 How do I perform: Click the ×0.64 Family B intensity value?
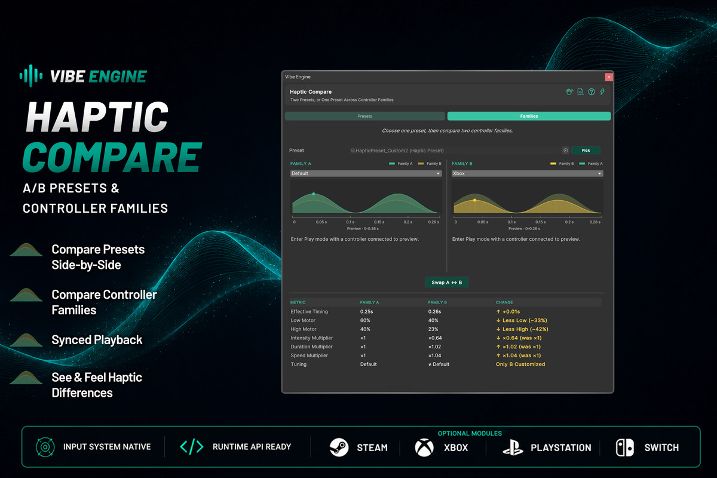[x=434, y=338]
